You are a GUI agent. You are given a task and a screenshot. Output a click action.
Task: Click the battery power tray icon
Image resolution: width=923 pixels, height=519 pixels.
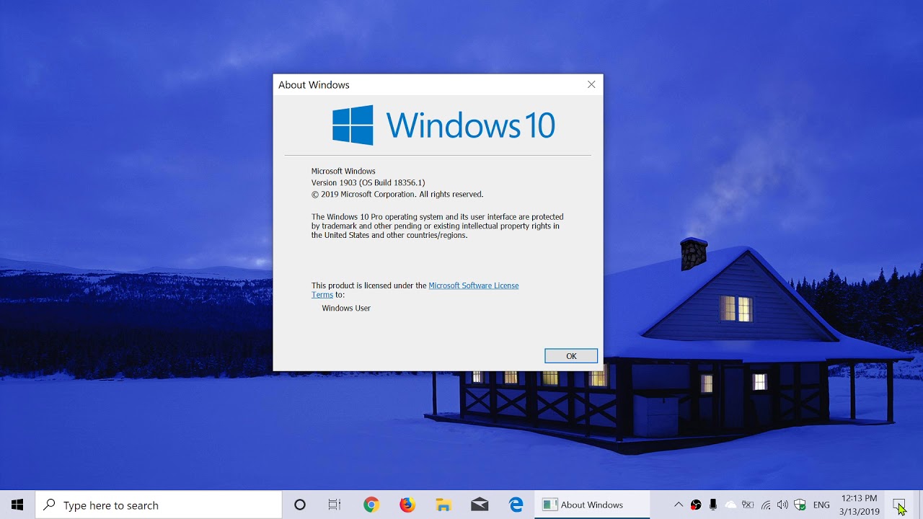[x=748, y=505]
